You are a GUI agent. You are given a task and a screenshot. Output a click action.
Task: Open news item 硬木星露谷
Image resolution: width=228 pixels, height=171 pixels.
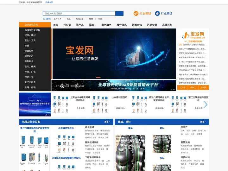pyautogui.click(x=193, y=74)
